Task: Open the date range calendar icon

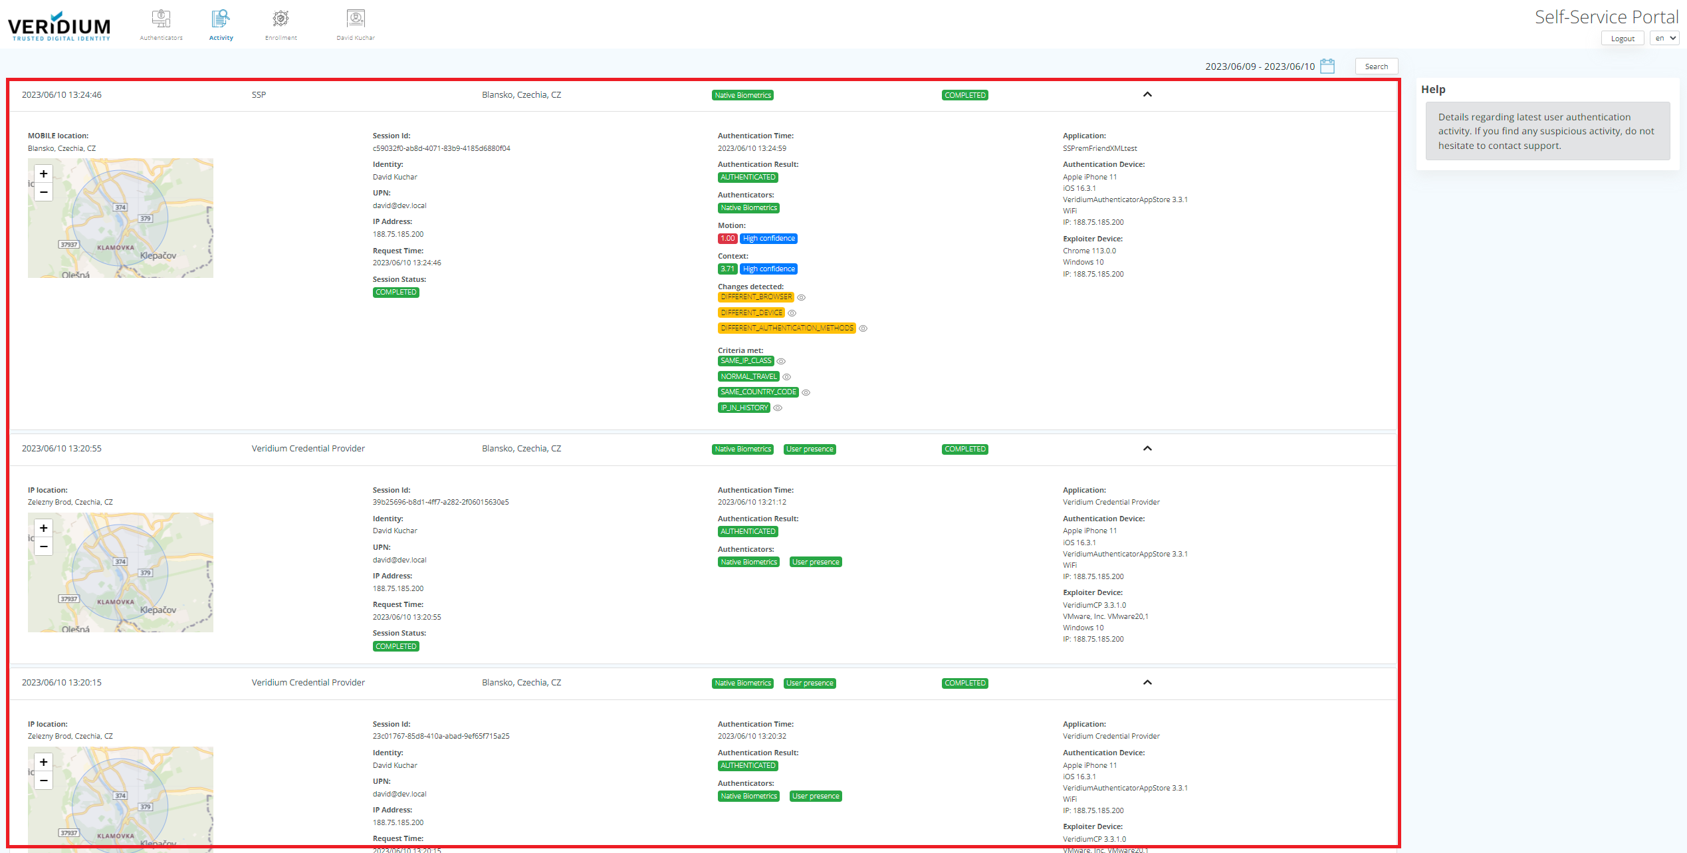Action: 1327,66
